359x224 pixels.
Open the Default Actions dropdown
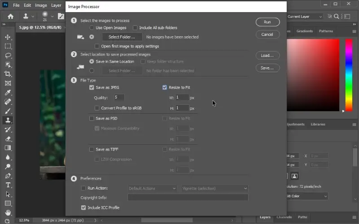coord(152,189)
